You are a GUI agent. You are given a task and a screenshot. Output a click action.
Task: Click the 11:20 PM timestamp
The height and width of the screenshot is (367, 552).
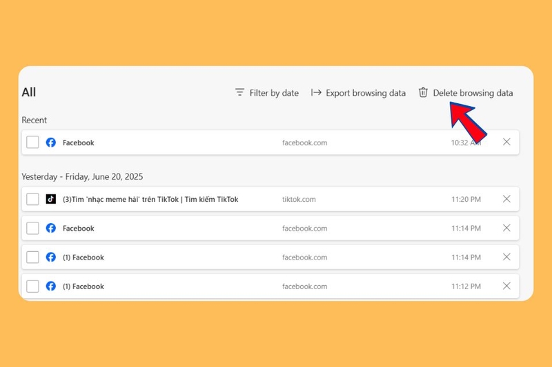point(466,199)
